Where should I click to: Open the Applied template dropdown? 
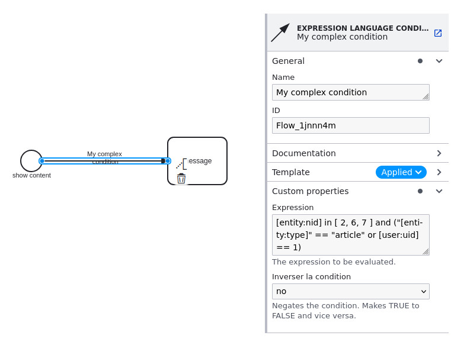pyautogui.click(x=401, y=172)
